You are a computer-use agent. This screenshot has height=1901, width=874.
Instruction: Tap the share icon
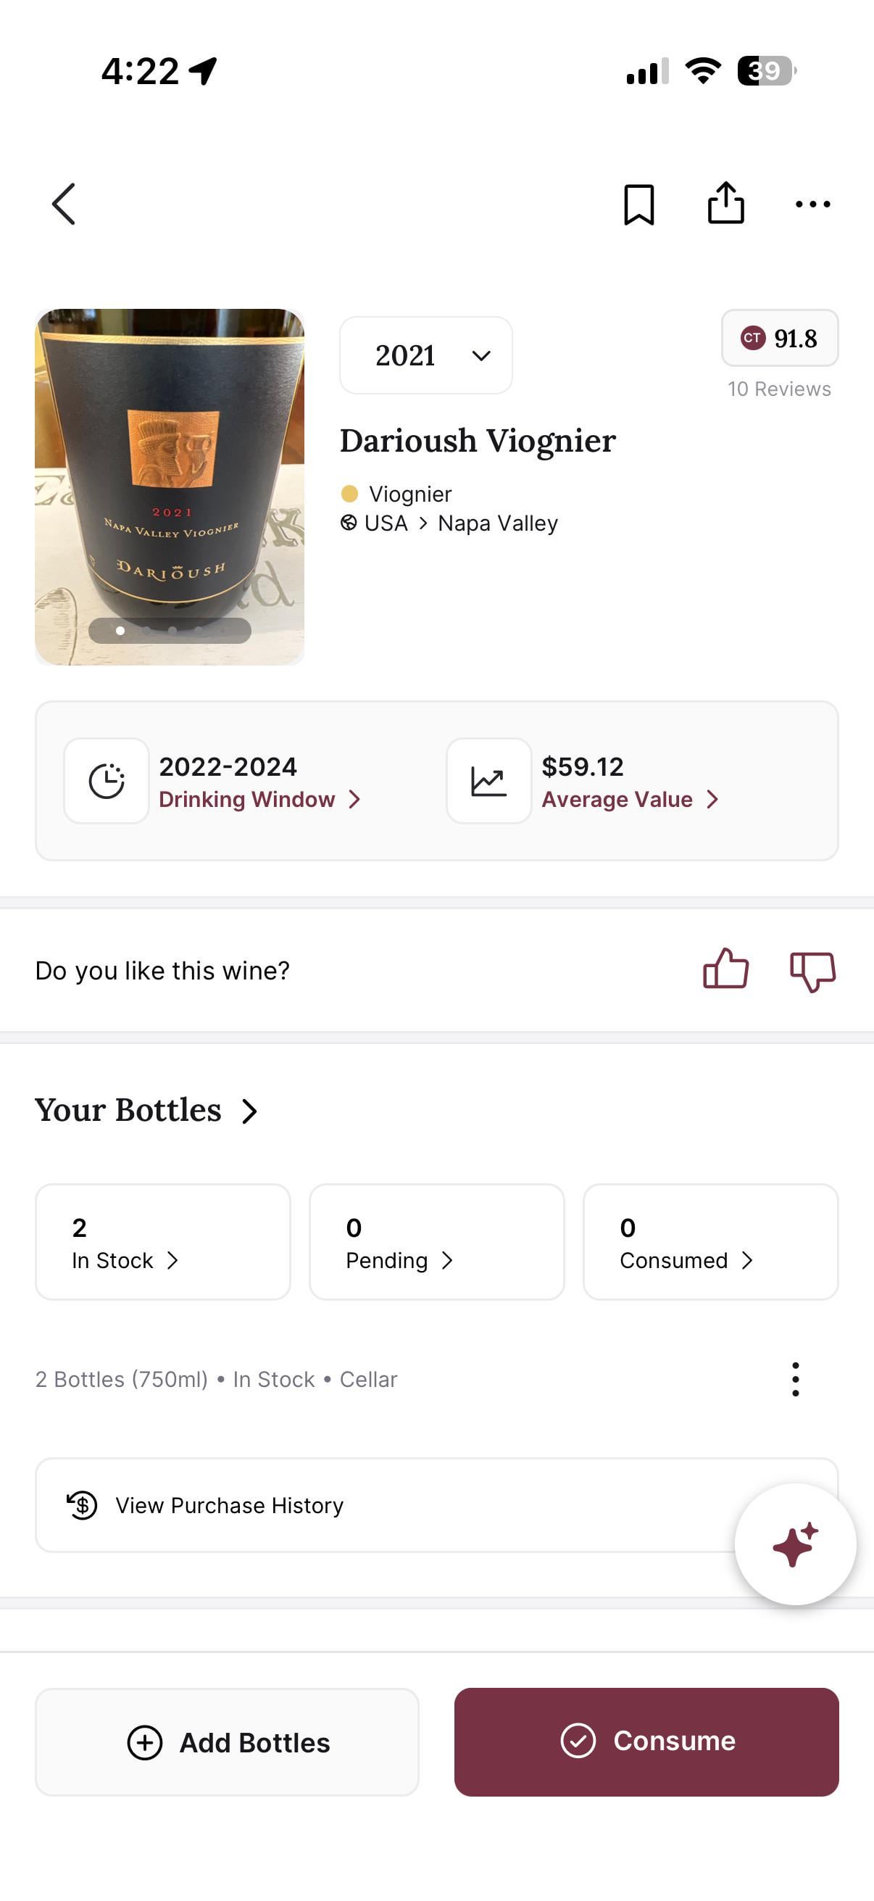point(725,203)
